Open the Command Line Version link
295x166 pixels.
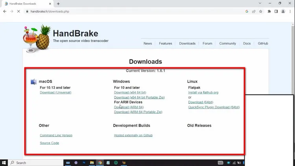tap(56, 135)
